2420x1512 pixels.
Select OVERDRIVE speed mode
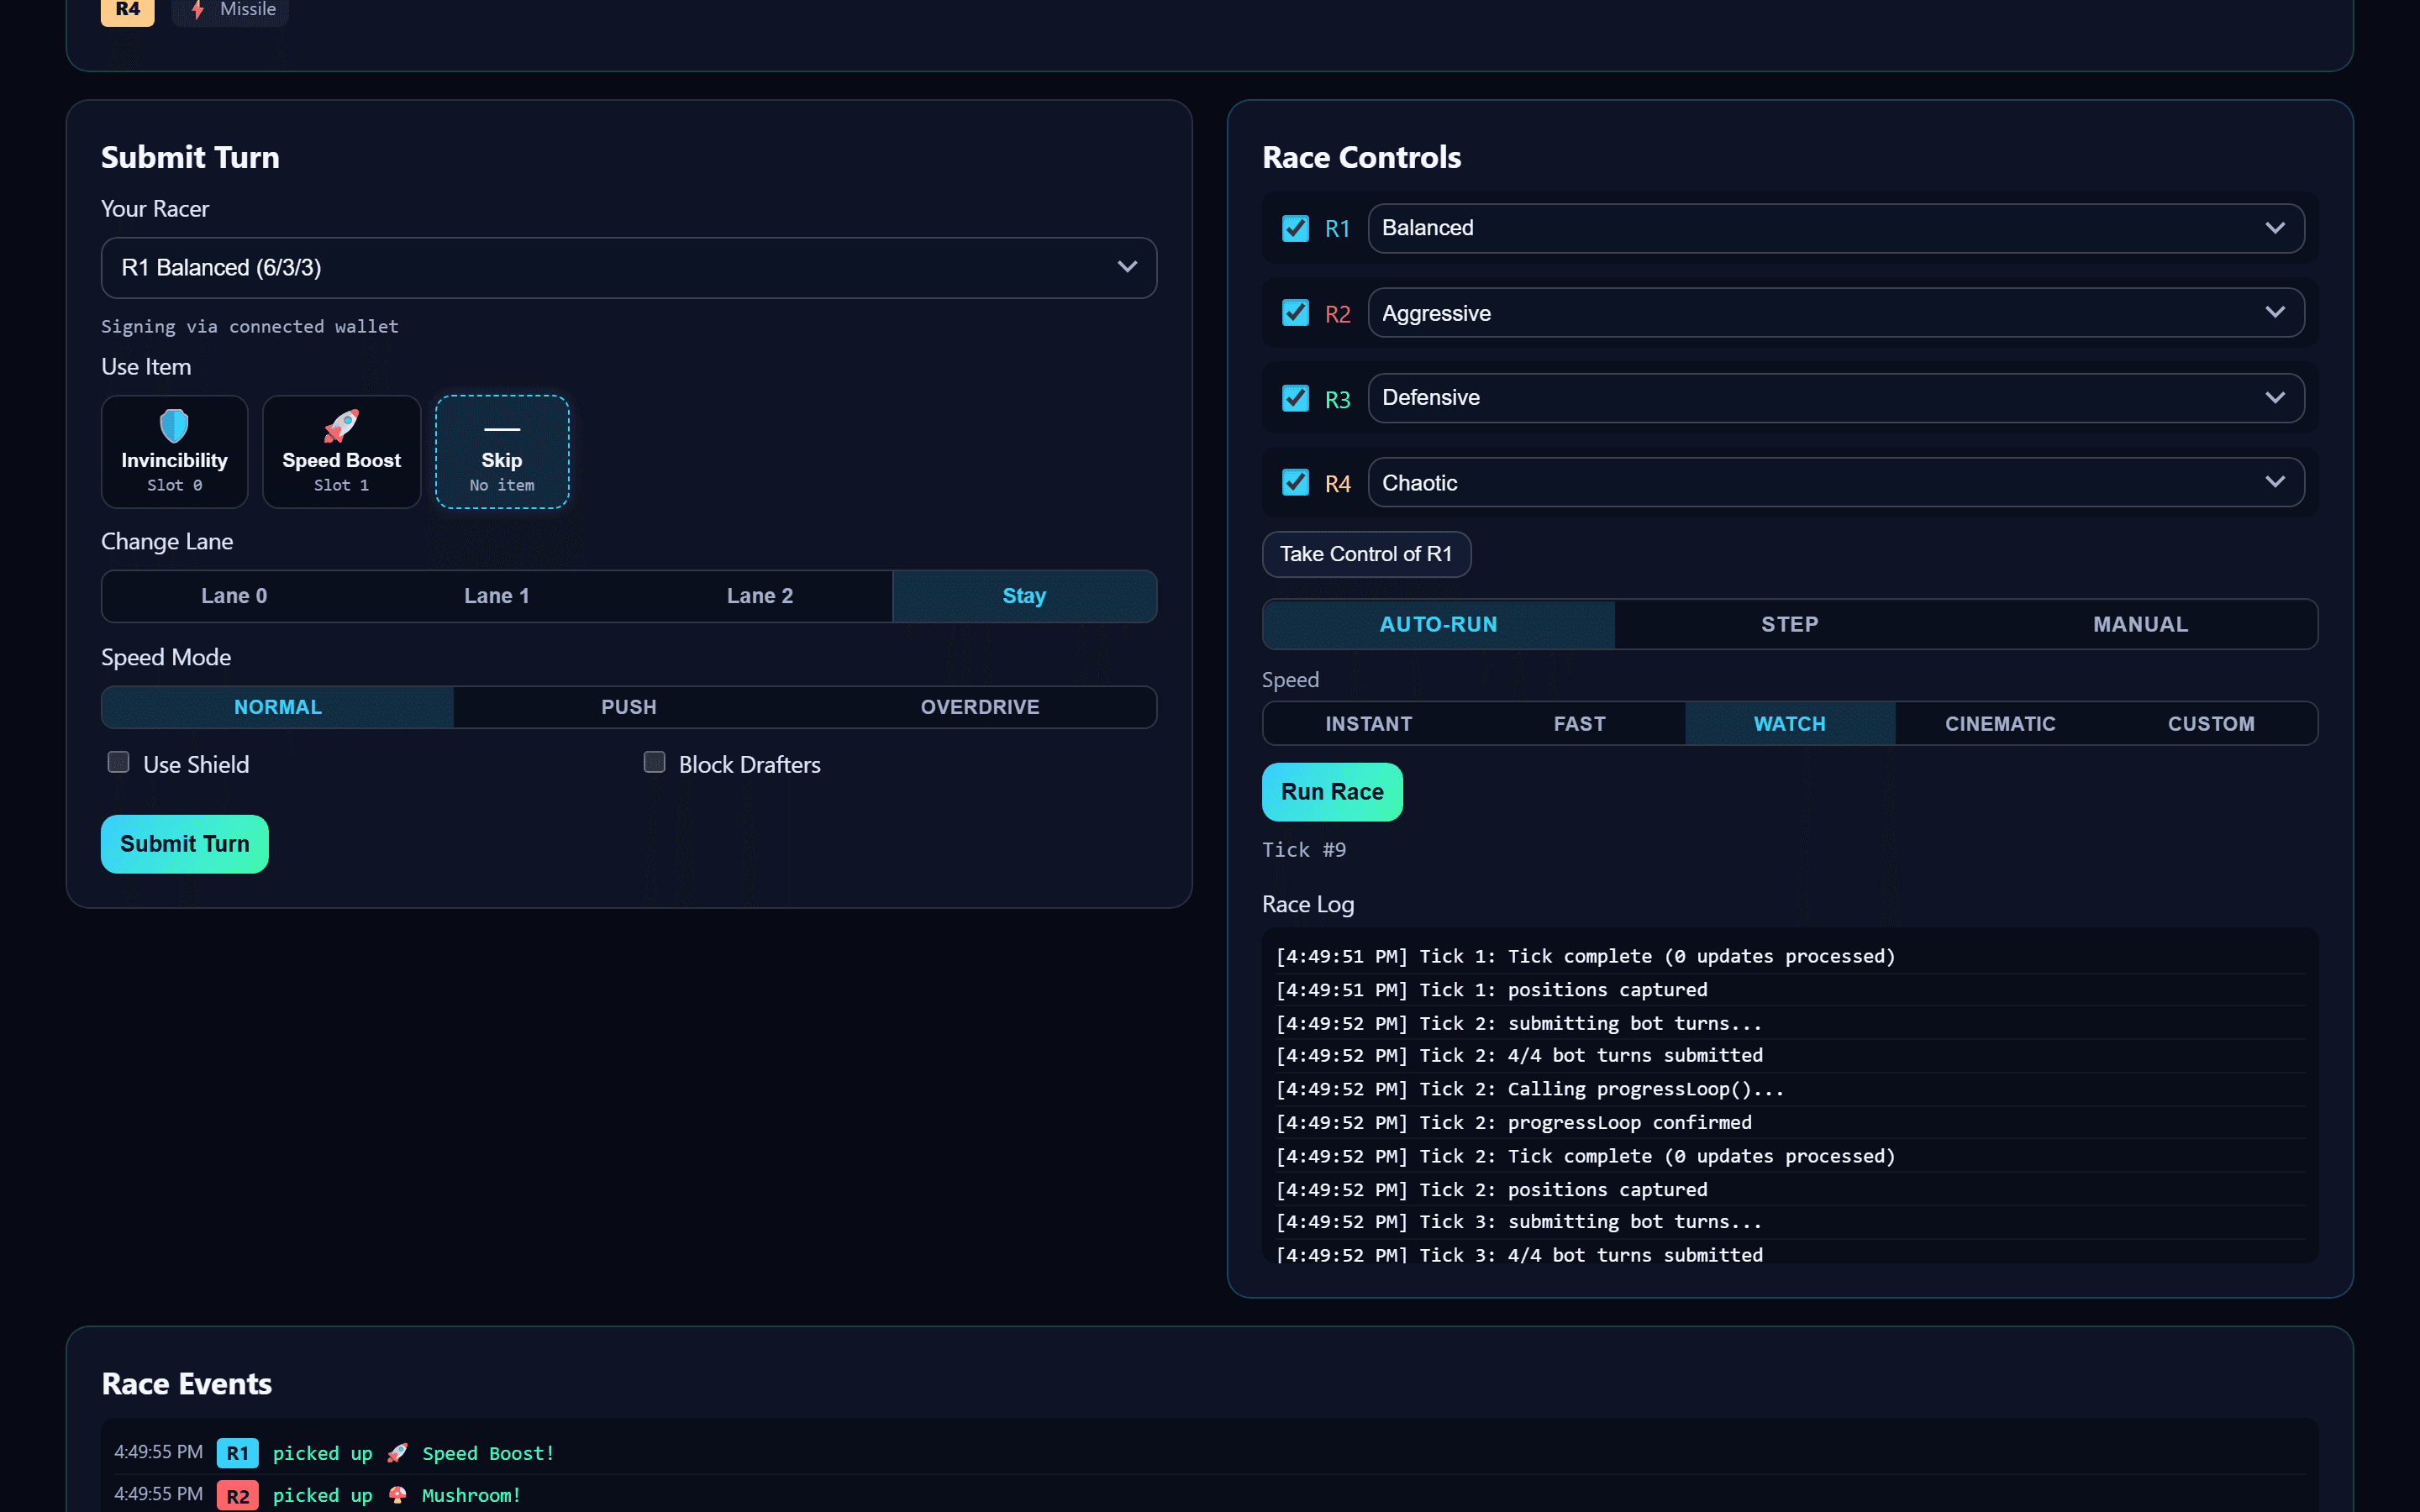coord(980,707)
